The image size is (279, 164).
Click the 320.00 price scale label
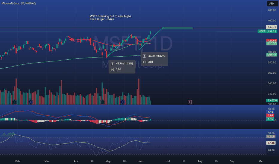[x=272, y=94]
